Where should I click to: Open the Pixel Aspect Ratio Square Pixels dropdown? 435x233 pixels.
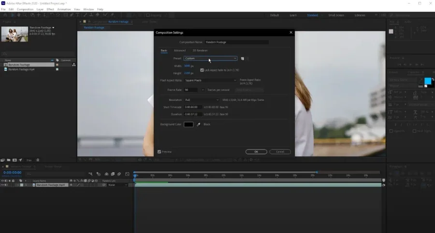pyautogui.click(x=210, y=81)
